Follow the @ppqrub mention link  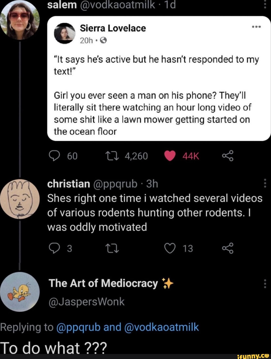pyautogui.click(x=79, y=327)
